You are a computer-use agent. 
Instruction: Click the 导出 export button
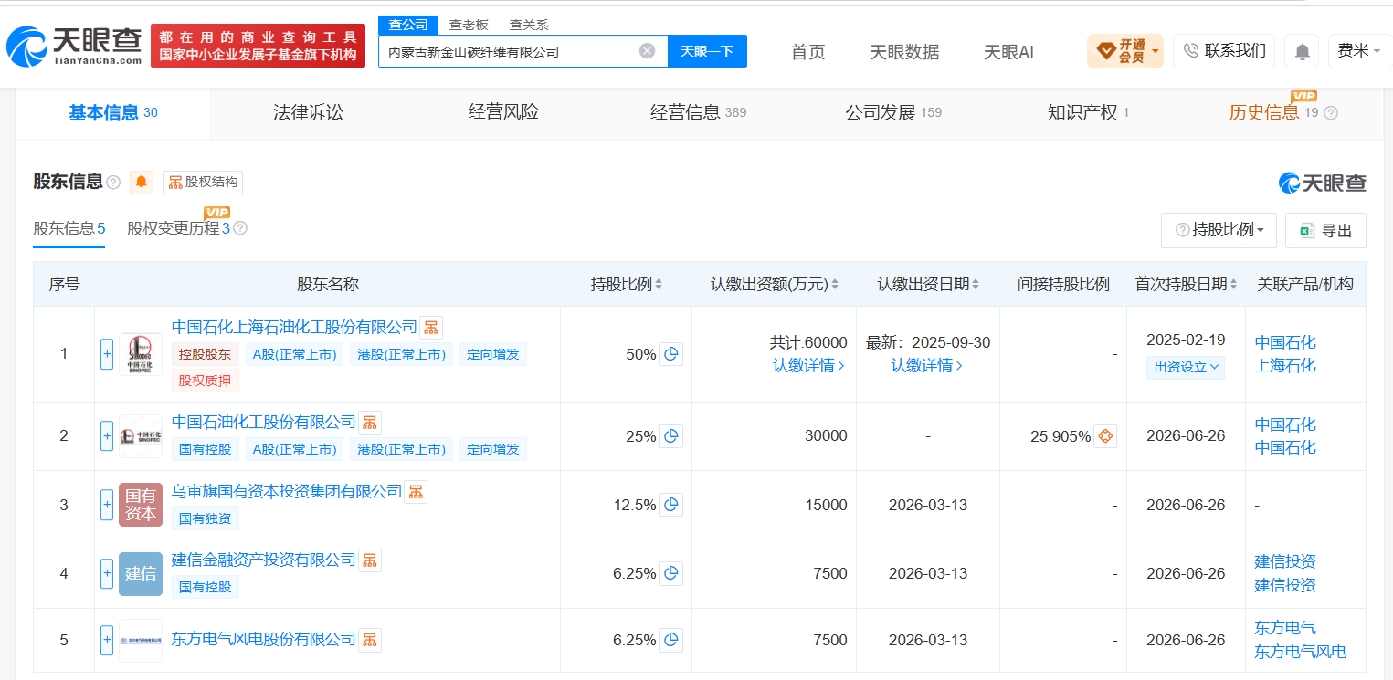1325,230
